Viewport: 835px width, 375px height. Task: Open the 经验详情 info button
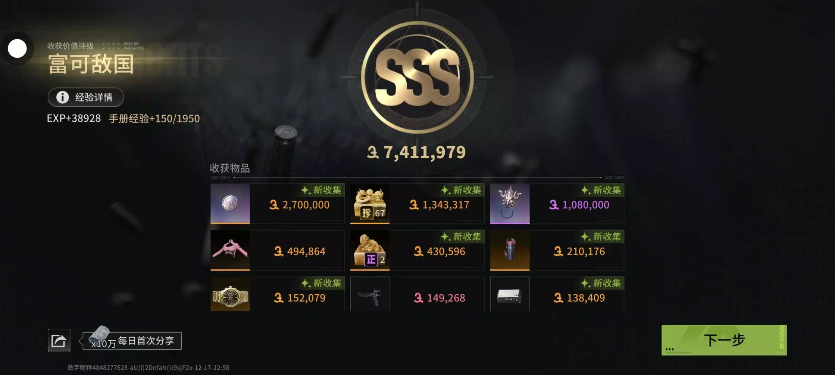(86, 97)
